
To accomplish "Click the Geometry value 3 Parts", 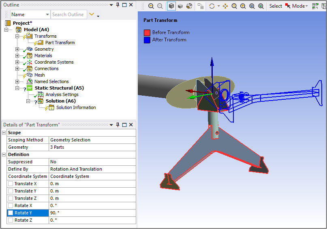I will click(x=92, y=147).
